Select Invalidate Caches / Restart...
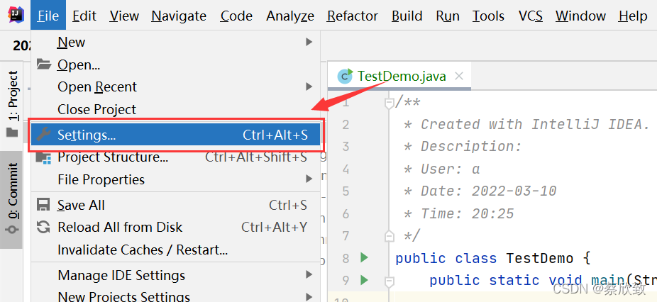Screen dimensions: 657x302 (175, 250)
